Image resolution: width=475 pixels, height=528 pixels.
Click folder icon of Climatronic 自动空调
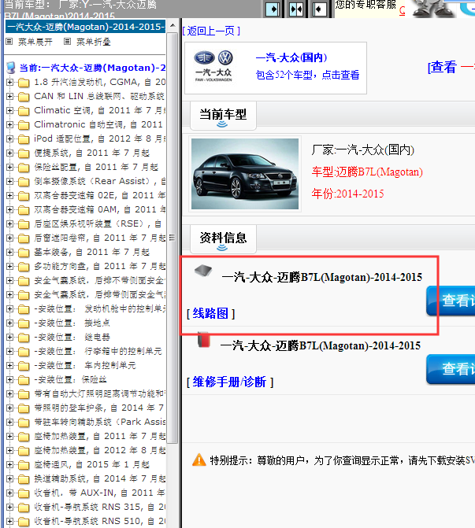(x=24, y=125)
